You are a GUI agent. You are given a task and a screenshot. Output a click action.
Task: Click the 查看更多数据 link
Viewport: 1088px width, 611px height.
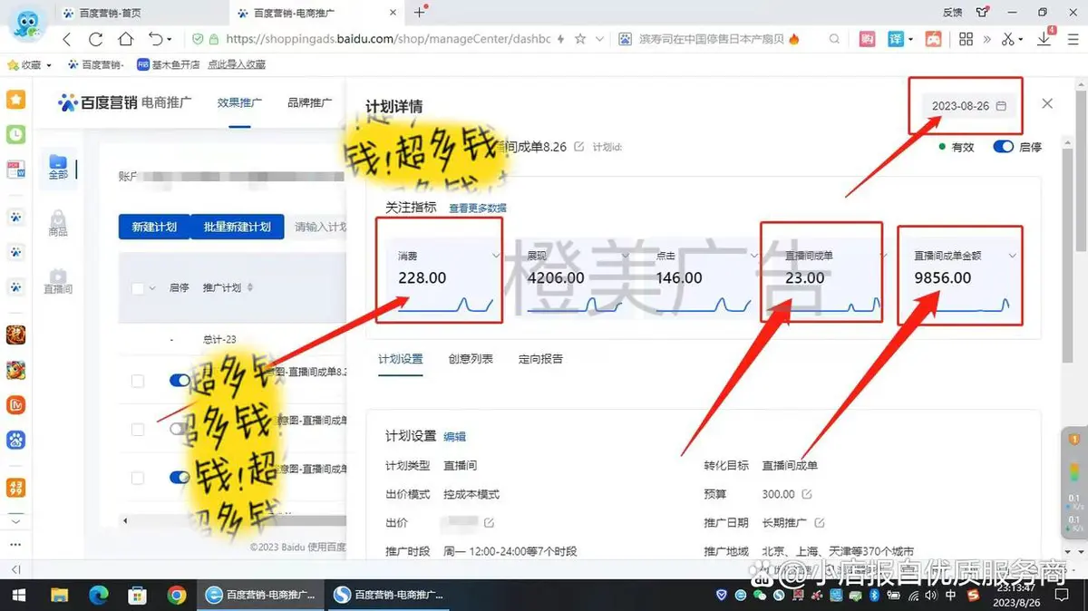pyautogui.click(x=478, y=209)
